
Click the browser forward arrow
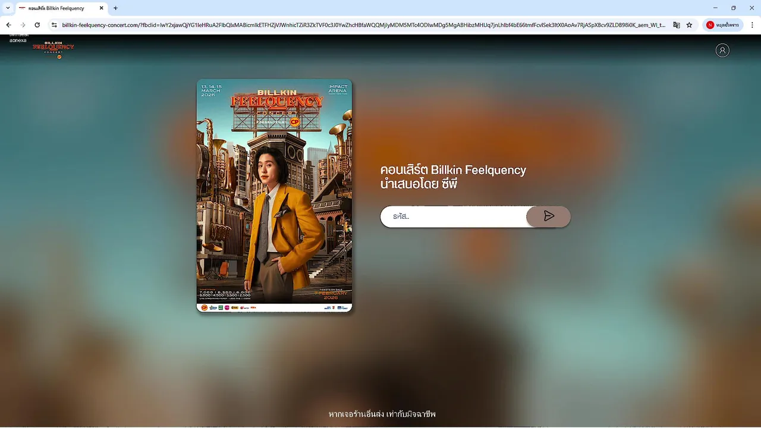click(23, 25)
